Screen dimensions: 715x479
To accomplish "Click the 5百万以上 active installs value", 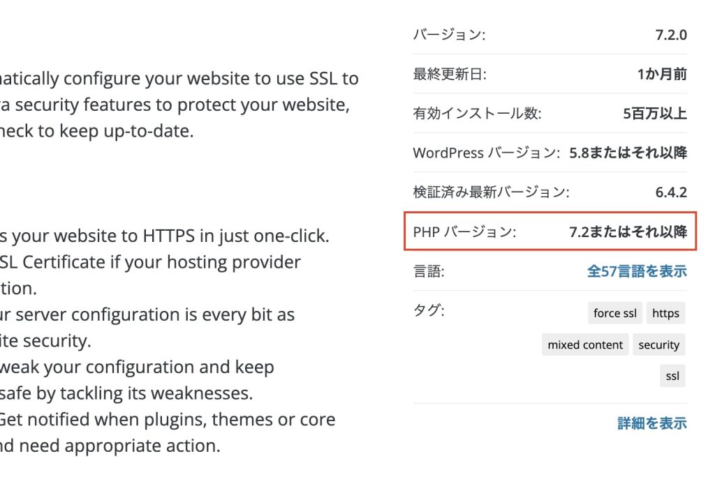I will coord(655,114).
